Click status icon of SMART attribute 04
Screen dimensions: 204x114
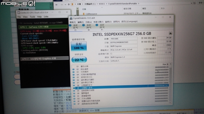pos(74,75)
